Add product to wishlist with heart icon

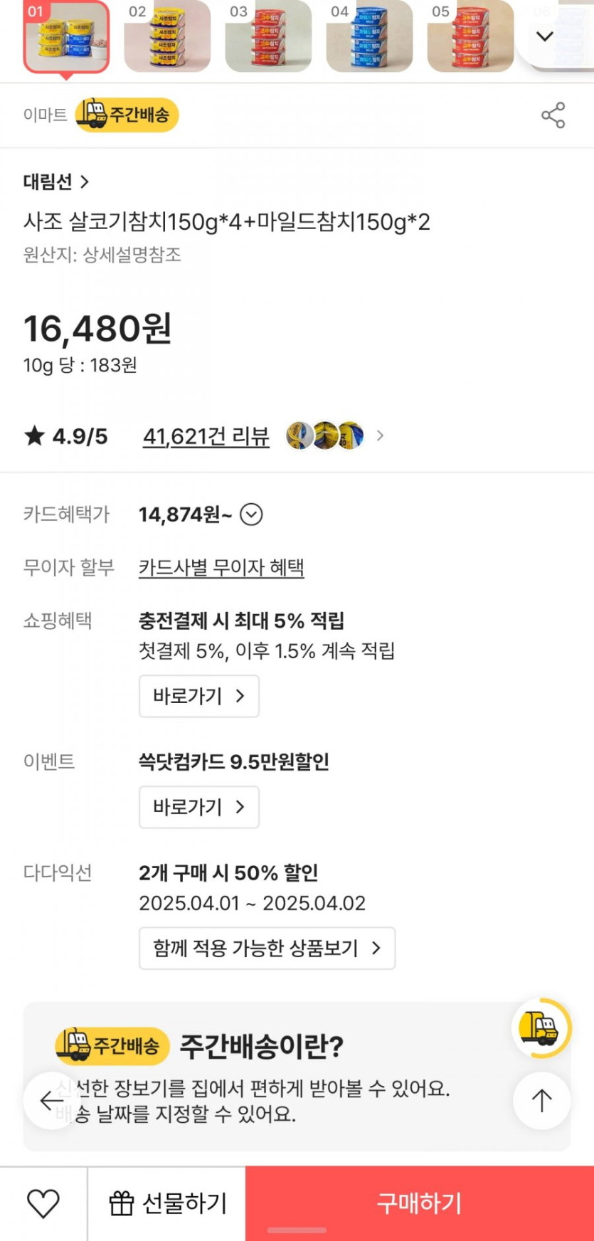43,1203
